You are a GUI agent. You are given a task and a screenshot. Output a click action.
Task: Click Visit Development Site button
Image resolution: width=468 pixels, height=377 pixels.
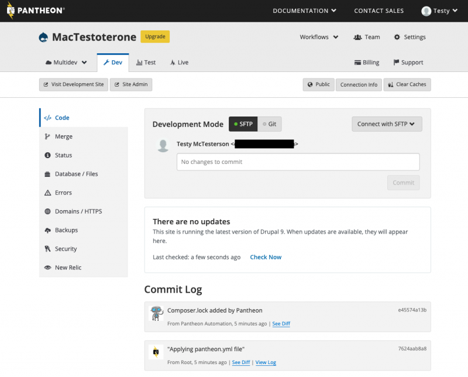pyautogui.click(x=74, y=84)
